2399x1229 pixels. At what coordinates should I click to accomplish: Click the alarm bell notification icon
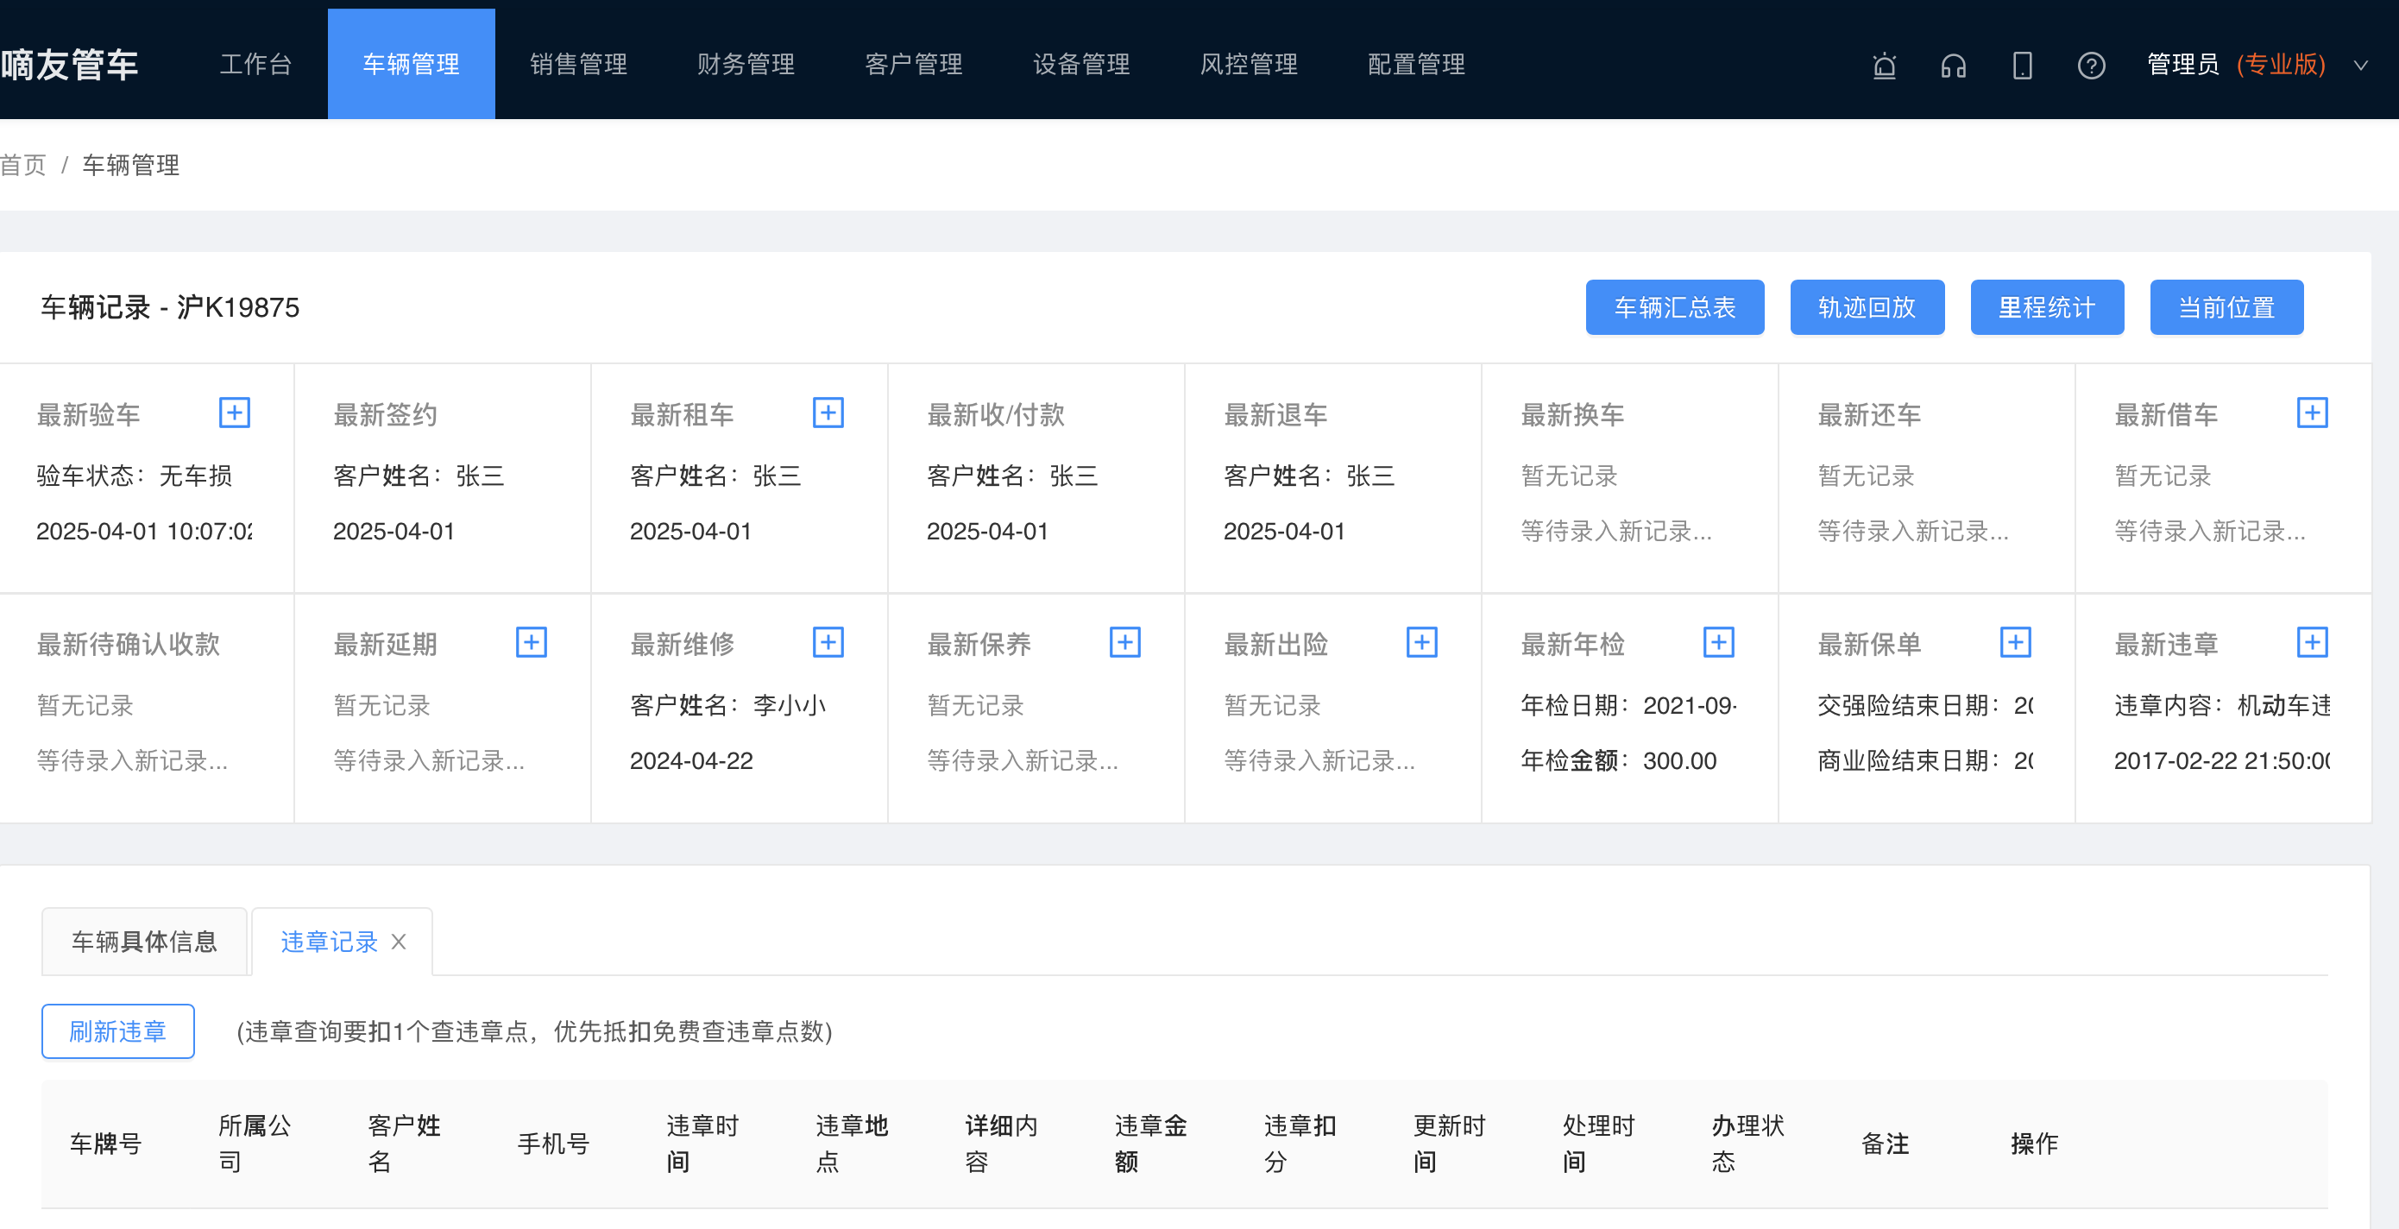pyautogui.click(x=1884, y=66)
